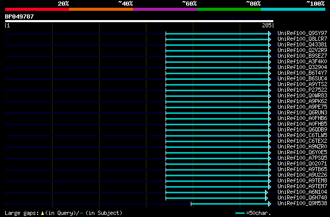Click the cyan alignment bar for Q9M538
The width and height of the screenshot is (330, 217).
click(229, 204)
